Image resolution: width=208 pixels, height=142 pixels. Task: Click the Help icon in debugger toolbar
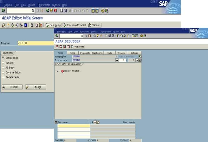tap(142, 36)
